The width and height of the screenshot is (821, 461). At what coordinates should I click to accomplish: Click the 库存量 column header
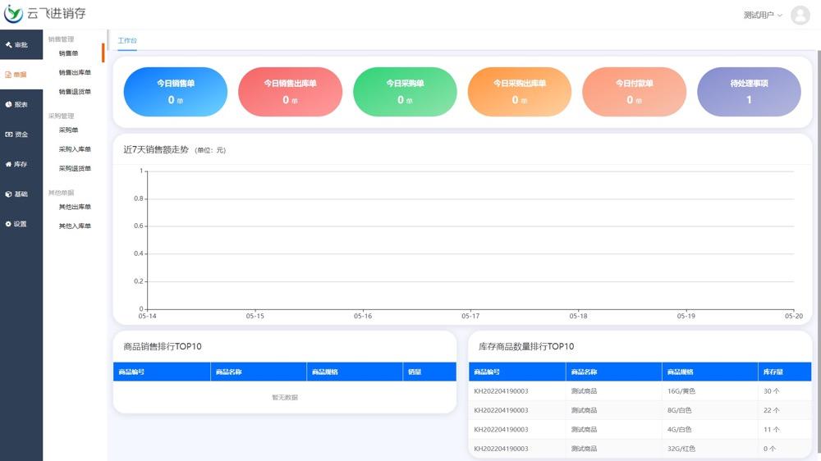tap(773, 372)
